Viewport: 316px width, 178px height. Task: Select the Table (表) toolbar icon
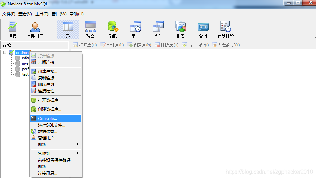[x=68, y=30]
